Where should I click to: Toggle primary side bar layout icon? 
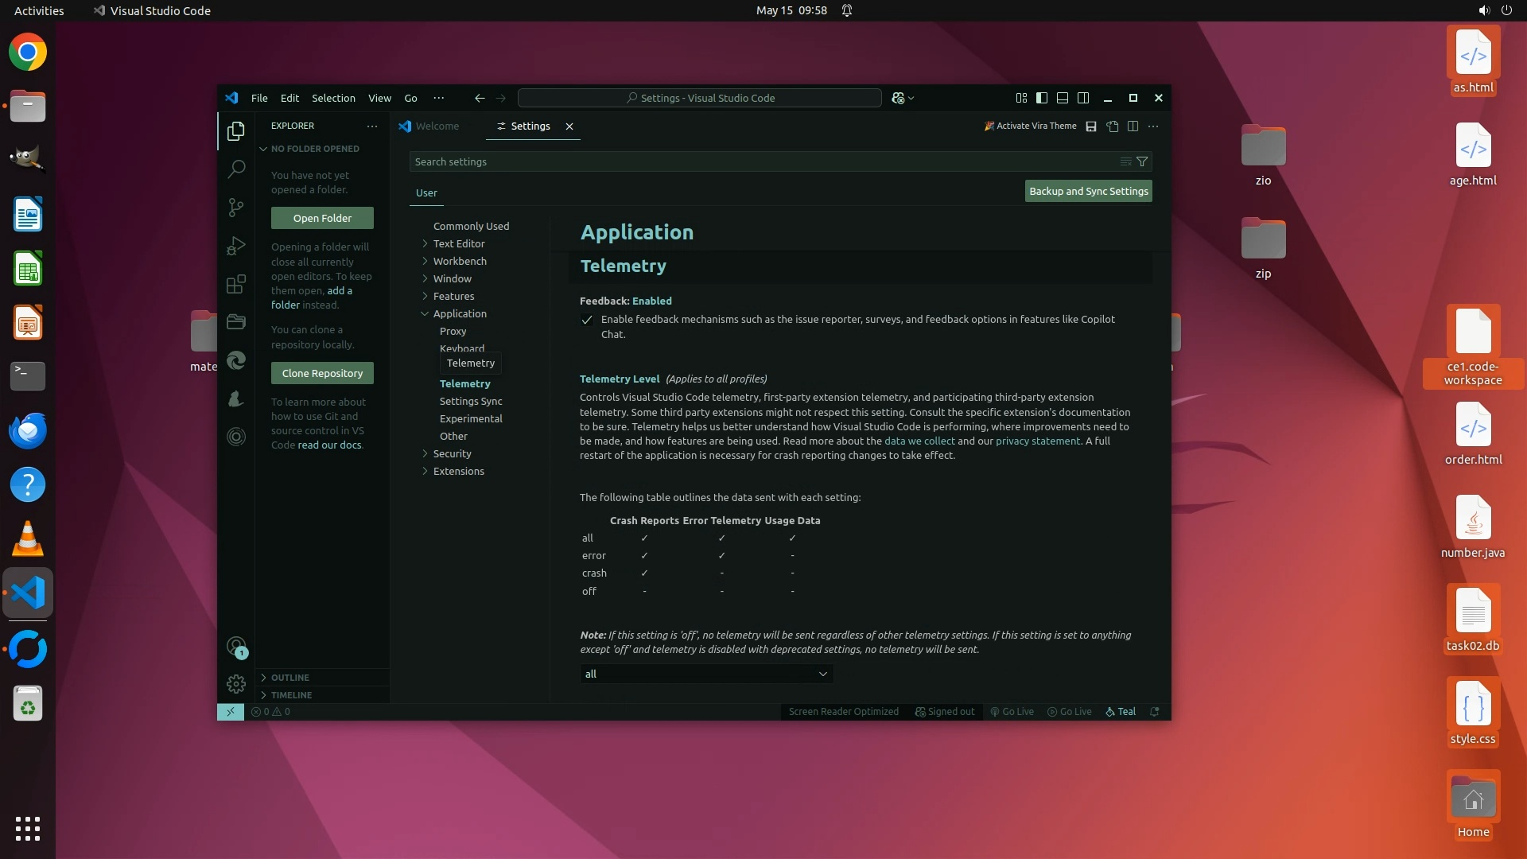coord(1042,98)
